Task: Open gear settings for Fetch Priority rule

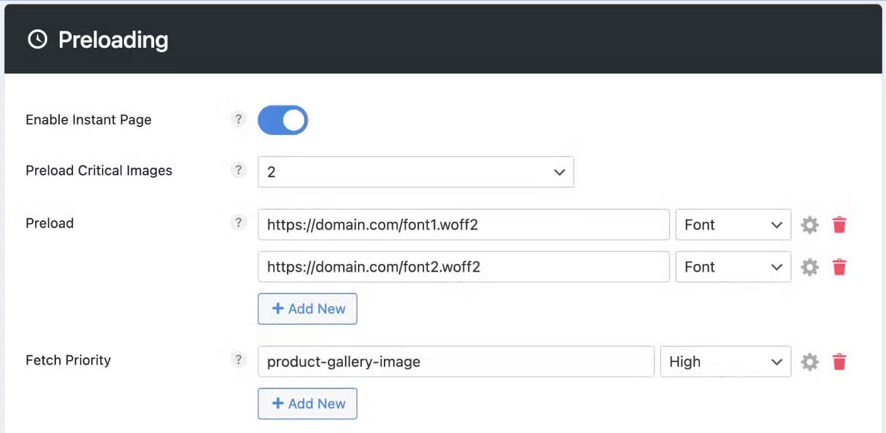Action: [809, 361]
